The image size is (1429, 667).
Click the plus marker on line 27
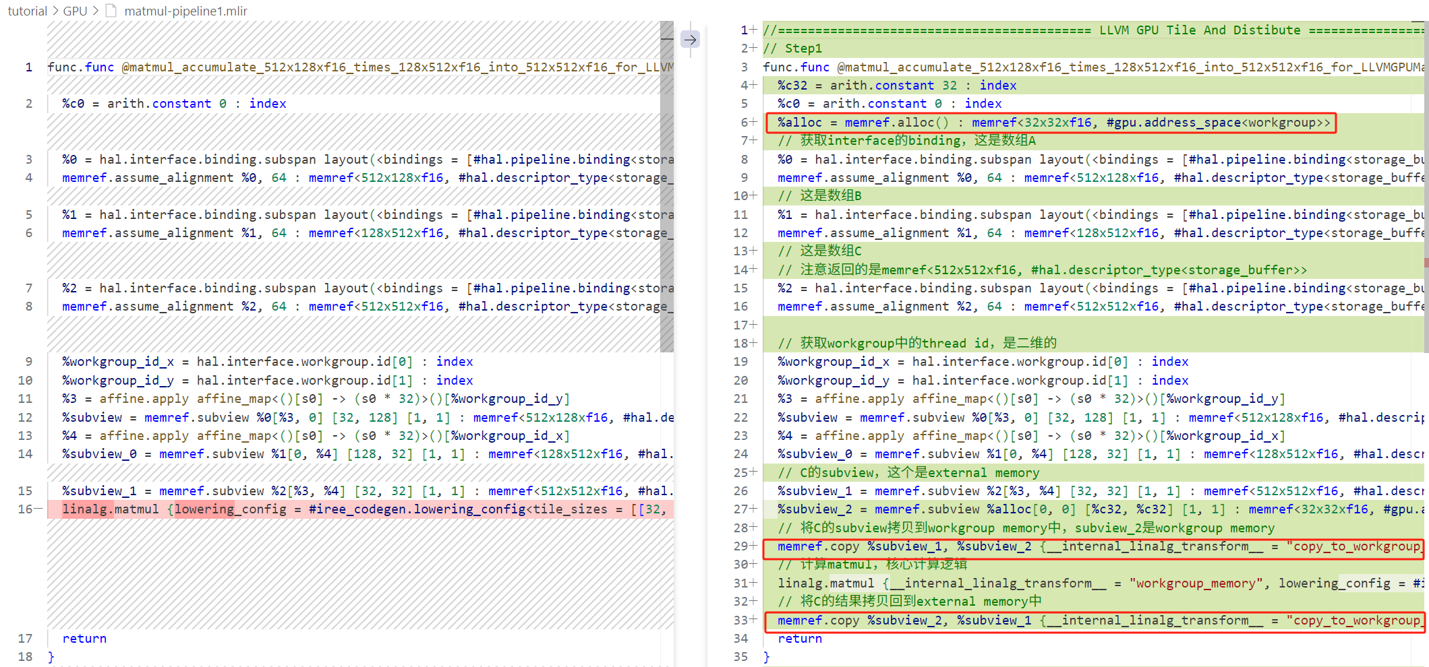[x=753, y=509]
